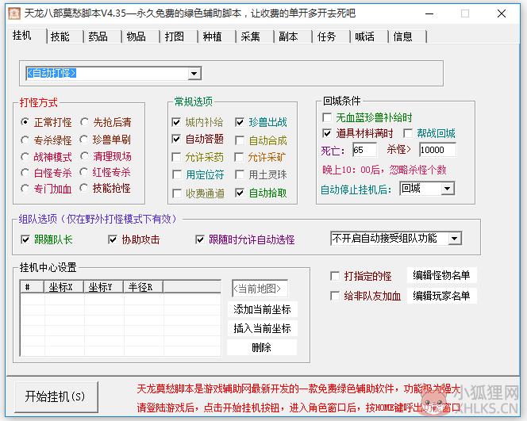
Task: Choose 专杀绿怪 fighting mode
Action: click(25, 140)
